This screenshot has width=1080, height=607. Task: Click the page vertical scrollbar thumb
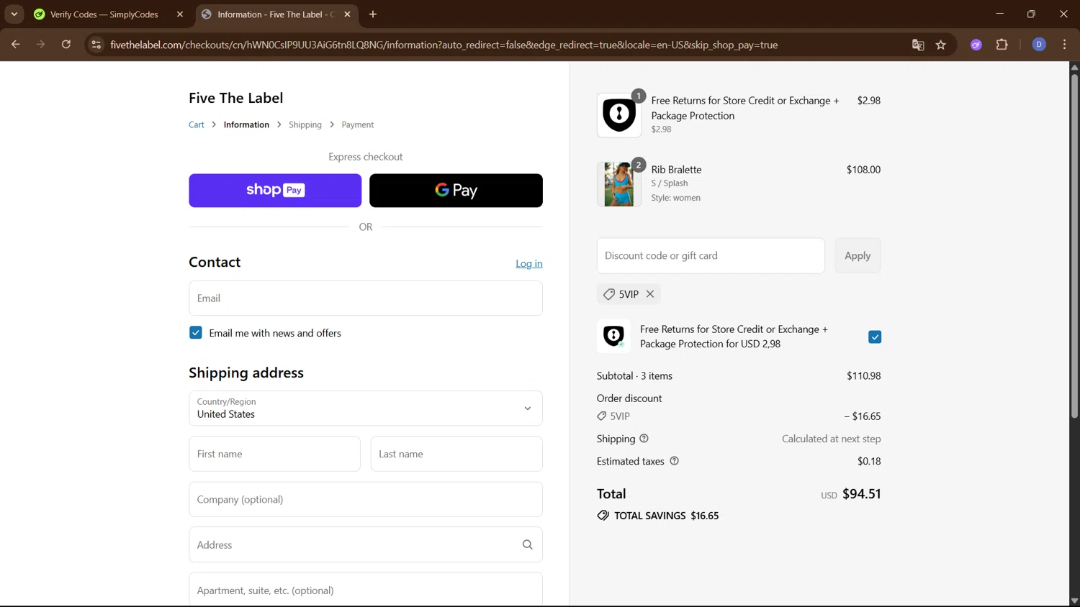tap(1074, 245)
